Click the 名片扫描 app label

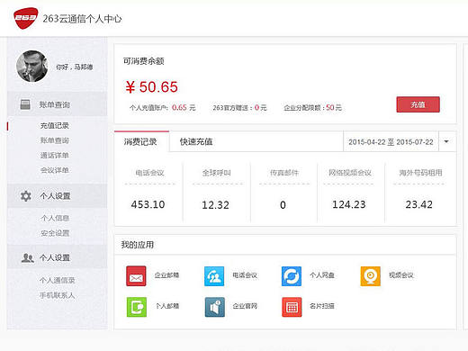click(322, 306)
